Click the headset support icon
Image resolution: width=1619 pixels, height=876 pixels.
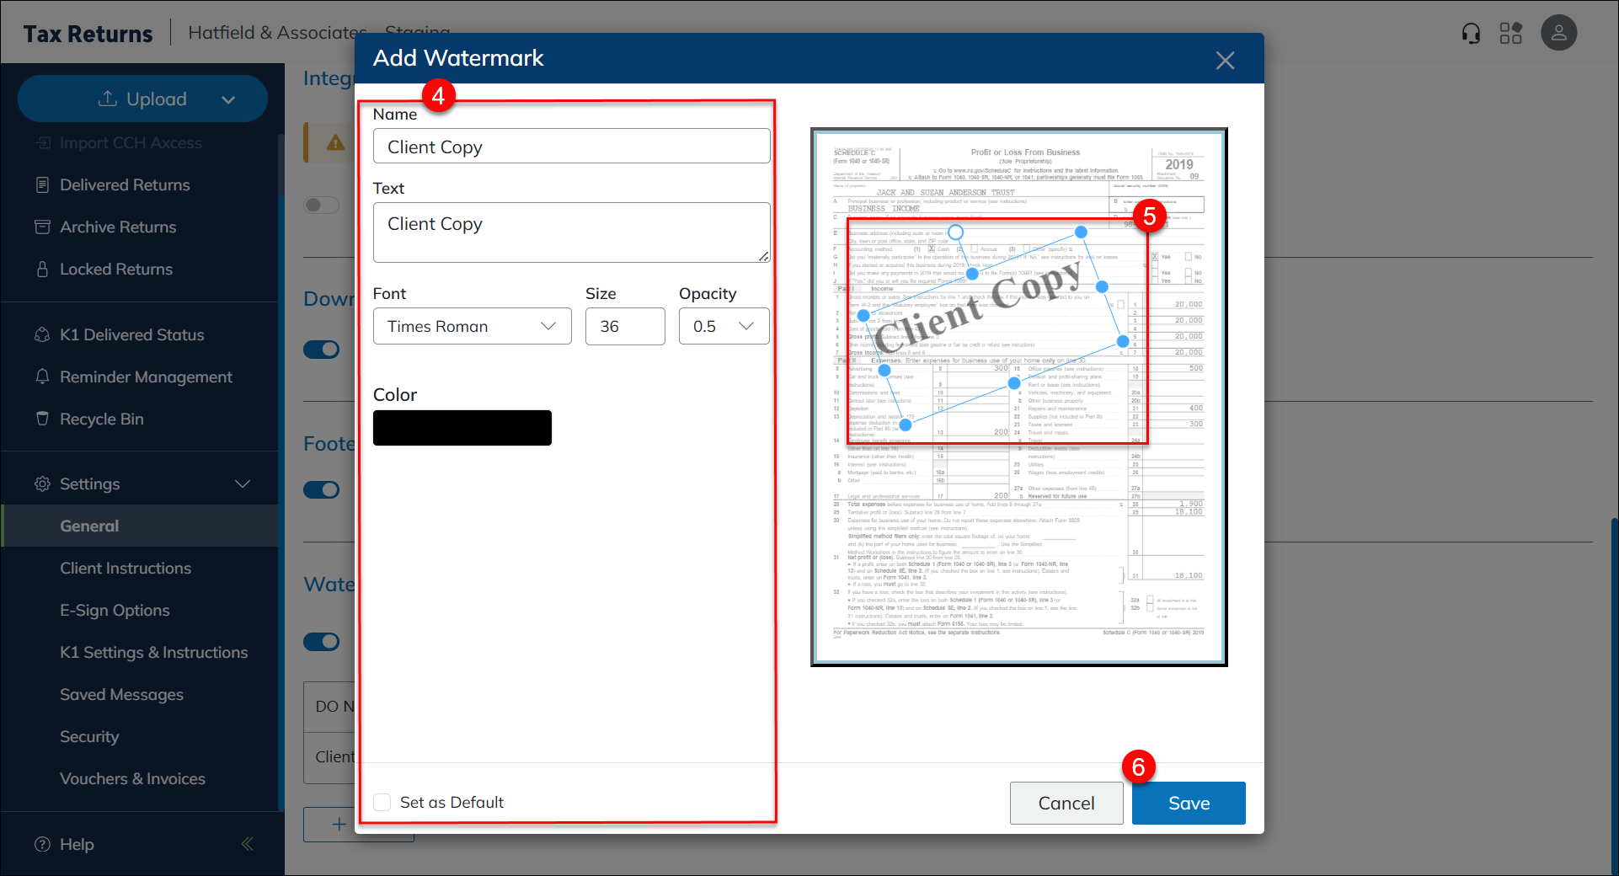pos(1471,34)
